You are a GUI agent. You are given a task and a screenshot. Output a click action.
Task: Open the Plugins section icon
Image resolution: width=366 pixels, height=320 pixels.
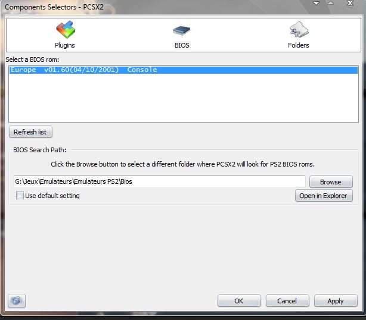[x=66, y=30]
